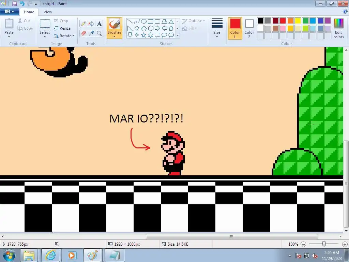Open Internet Explorer from taskbar
The width and height of the screenshot is (349, 262).
[x=50, y=255]
